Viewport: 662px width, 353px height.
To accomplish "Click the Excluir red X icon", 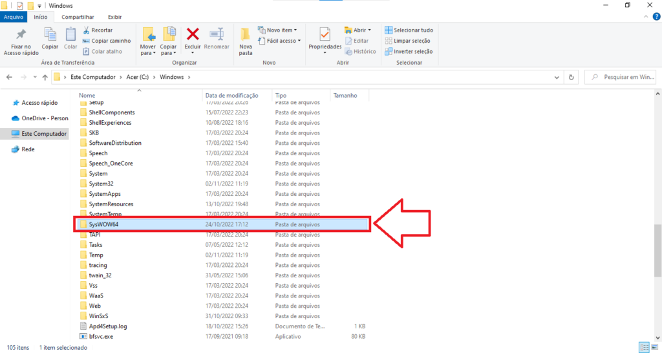I will pyautogui.click(x=193, y=35).
